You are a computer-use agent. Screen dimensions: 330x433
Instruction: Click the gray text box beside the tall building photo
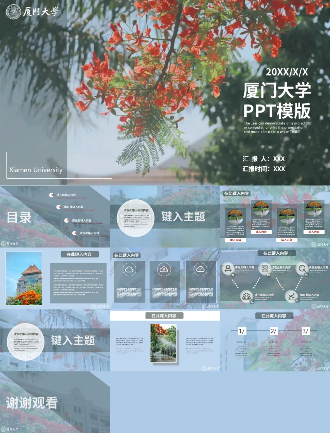(78, 283)
